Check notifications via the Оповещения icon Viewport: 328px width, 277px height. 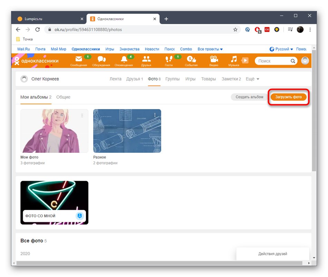[124, 60]
